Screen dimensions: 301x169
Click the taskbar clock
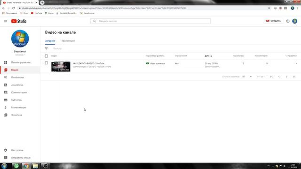[293, 166]
